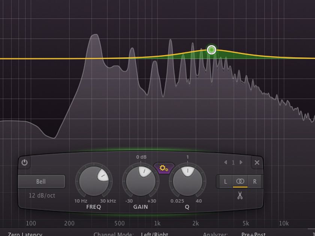
Task: Select the previous band with the left arrow
Action: click(226, 163)
